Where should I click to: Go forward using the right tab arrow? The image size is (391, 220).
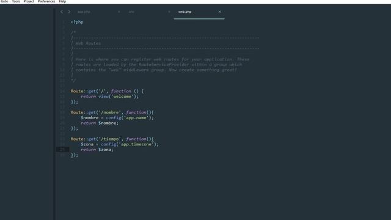point(69,12)
